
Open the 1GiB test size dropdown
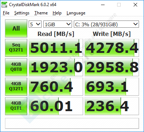coord(58,24)
